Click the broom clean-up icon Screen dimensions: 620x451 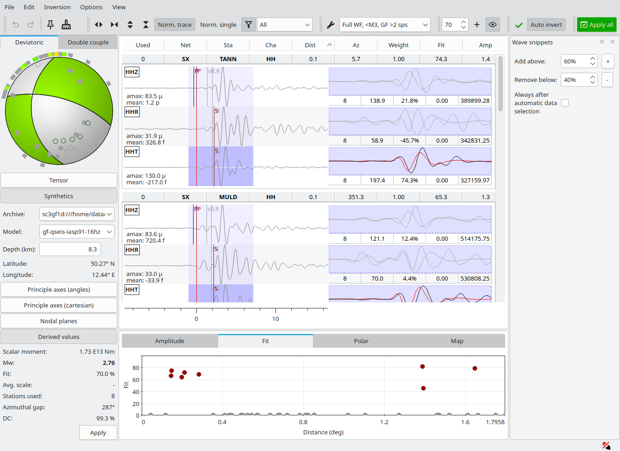66,25
